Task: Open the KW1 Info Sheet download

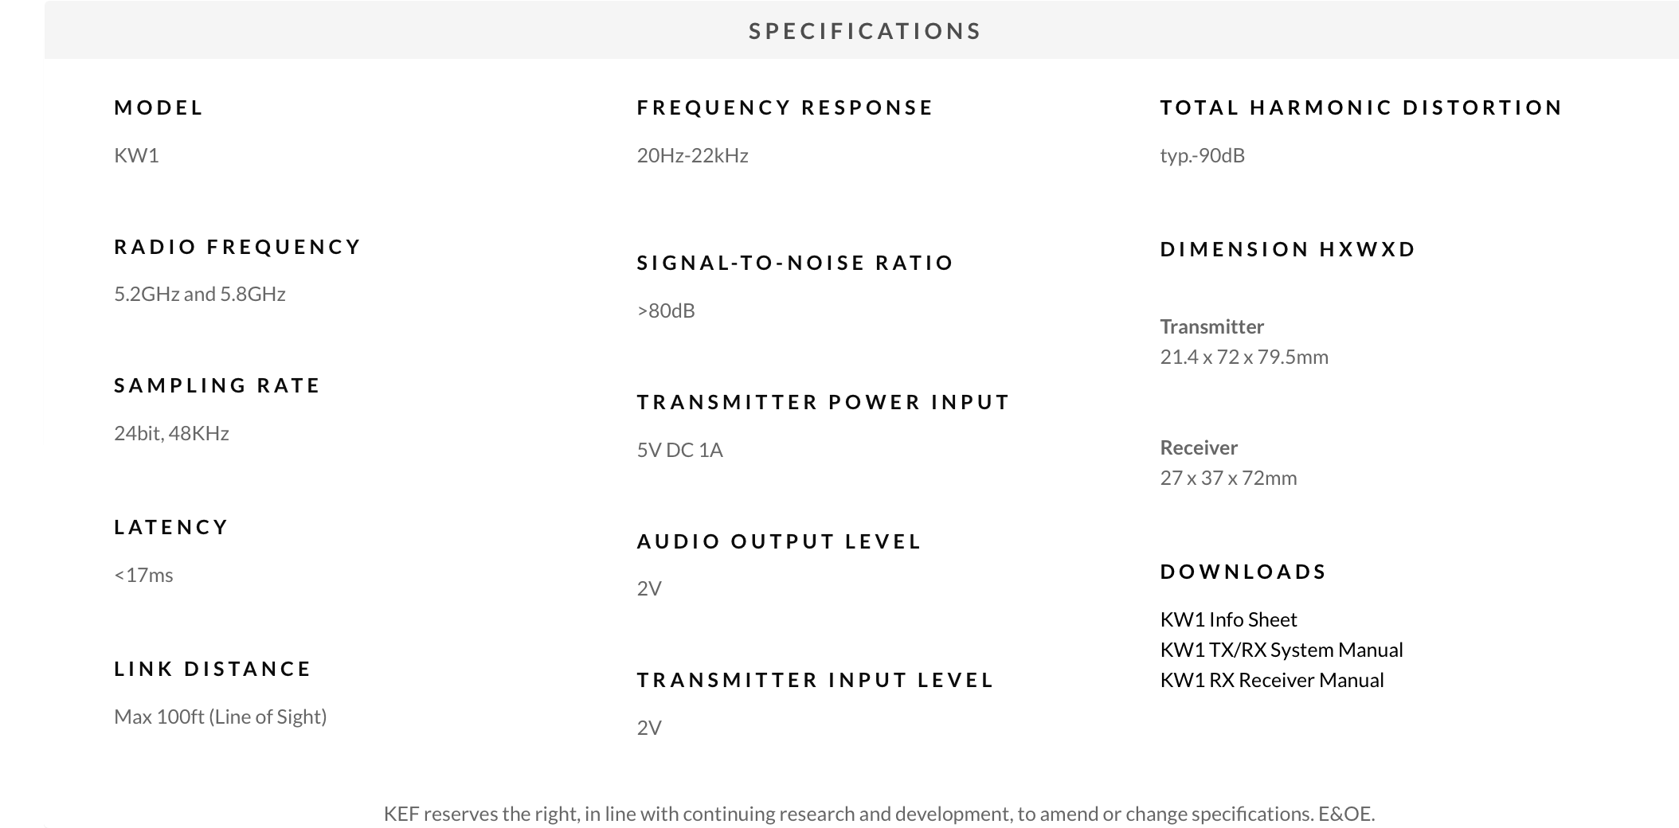Action: tap(1228, 619)
